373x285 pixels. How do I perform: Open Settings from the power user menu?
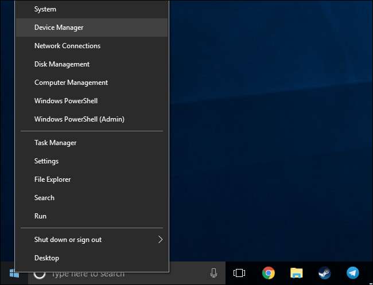(46, 161)
